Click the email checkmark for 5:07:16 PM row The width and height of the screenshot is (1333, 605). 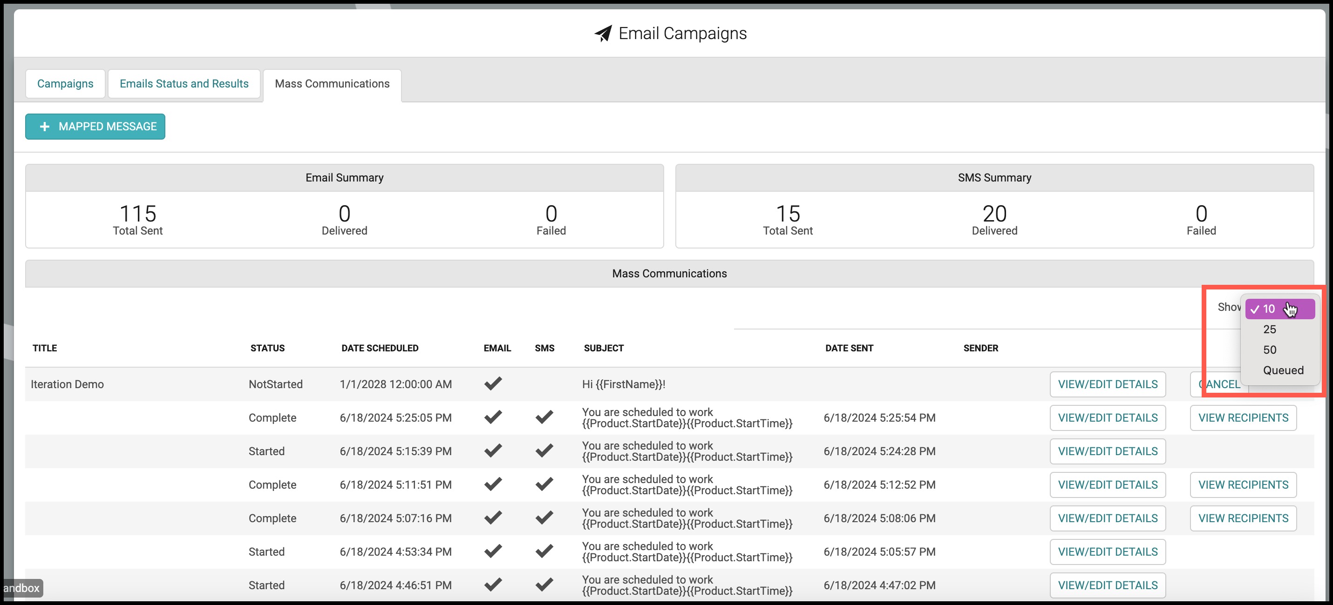(x=493, y=518)
